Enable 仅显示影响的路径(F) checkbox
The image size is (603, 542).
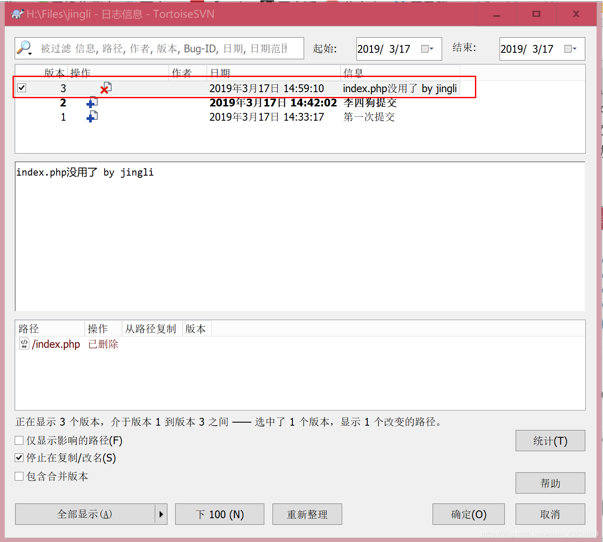click(19, 440)
